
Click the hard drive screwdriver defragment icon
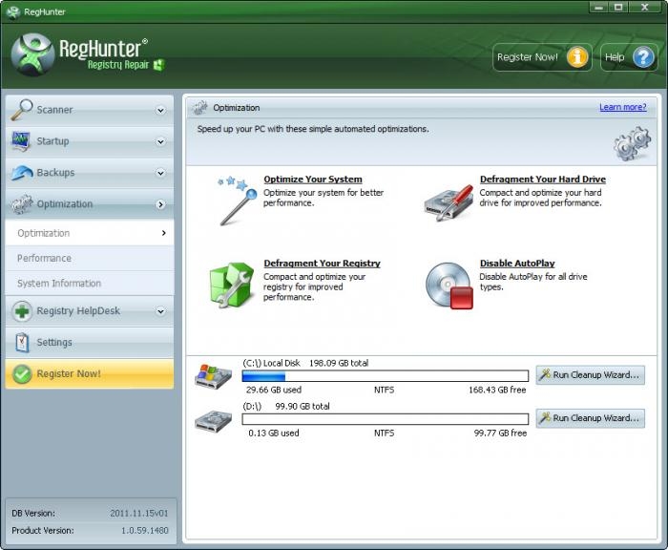(x=449, y=202)
